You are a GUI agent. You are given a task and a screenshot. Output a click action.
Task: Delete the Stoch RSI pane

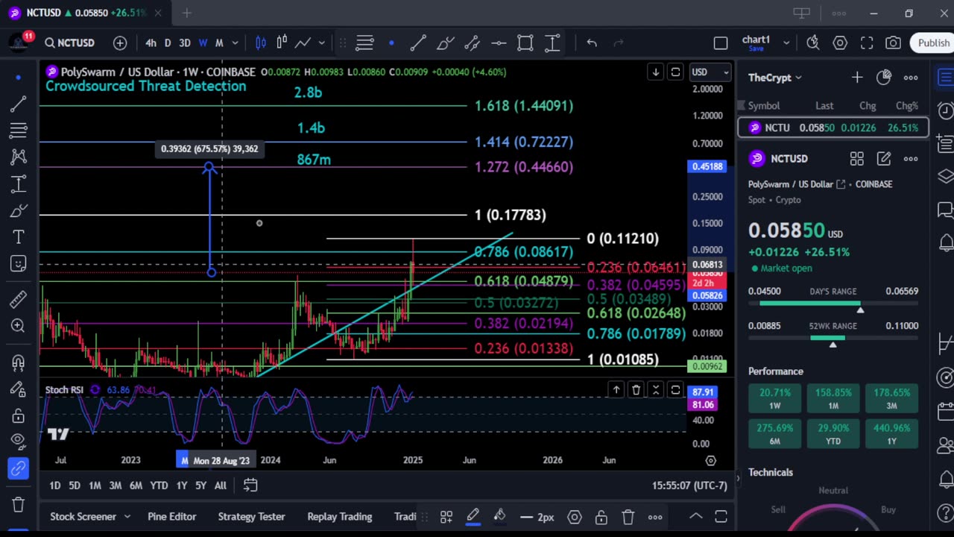point(636,389)
